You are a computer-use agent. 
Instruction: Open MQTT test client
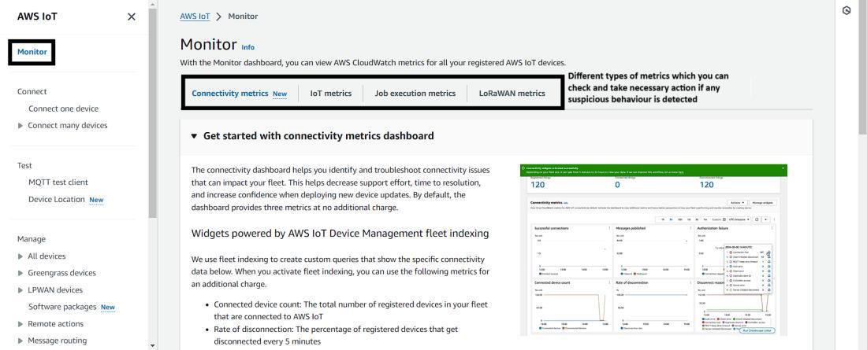58,182
